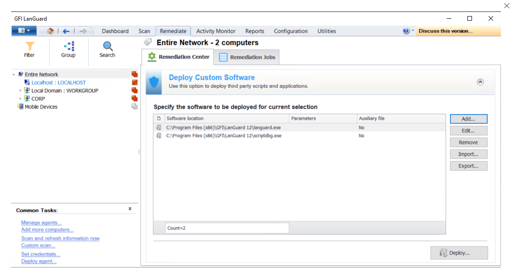
Task: Click the Import... button
Action: click(469, 154)
